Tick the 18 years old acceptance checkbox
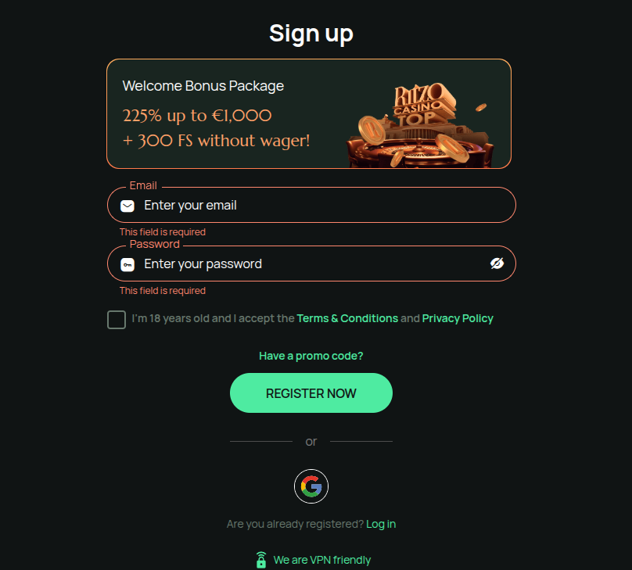 117,319
